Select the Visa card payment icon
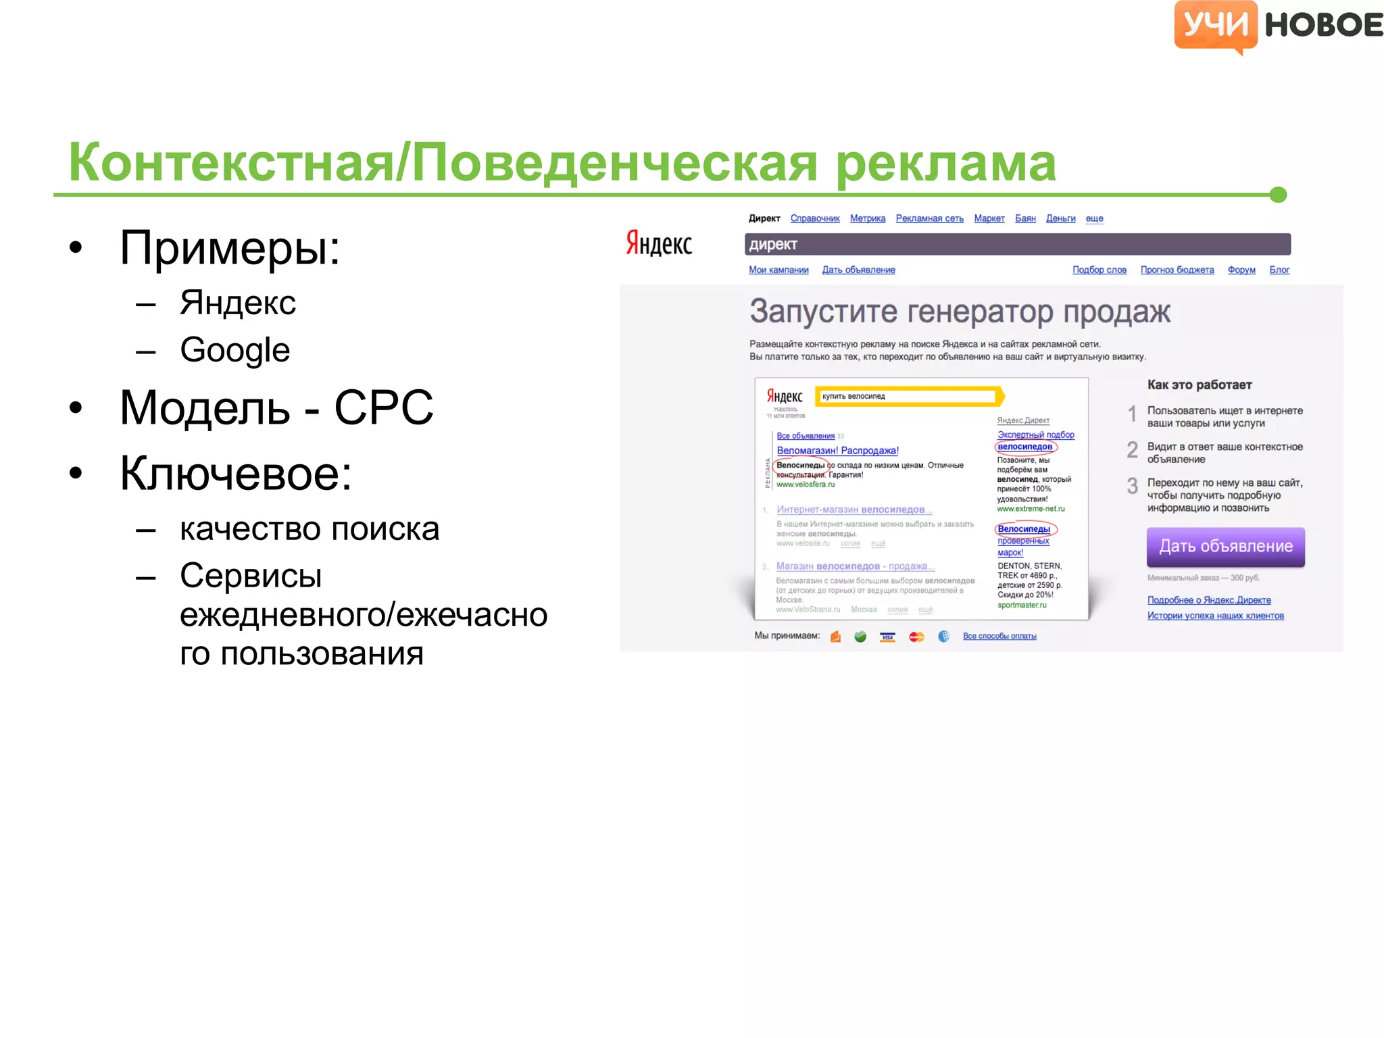The height and width of the screenshot is (1038, 1384). pos(888,637)
